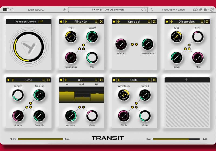Screen dimensions: 216x151
Task: Toggle the OSC module power dot
Action: pos(114,80)
